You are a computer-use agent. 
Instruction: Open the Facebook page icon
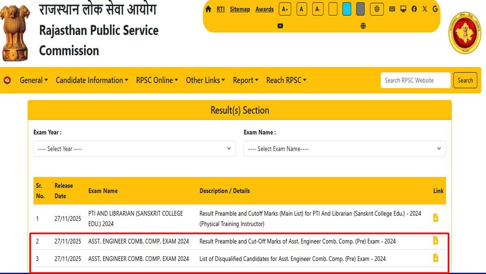click(414, 9)
